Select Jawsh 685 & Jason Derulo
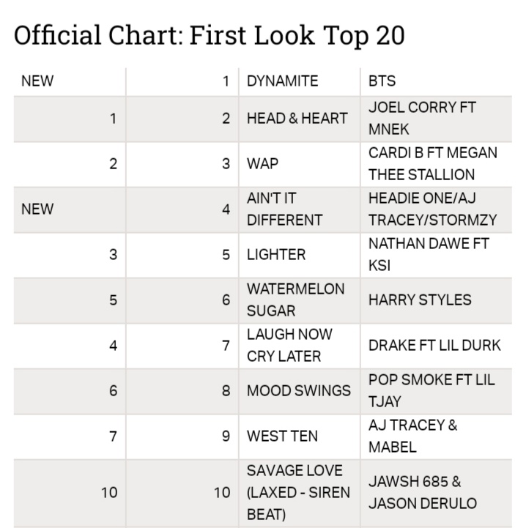Screen dimensions: 526x528 [422, 492]
